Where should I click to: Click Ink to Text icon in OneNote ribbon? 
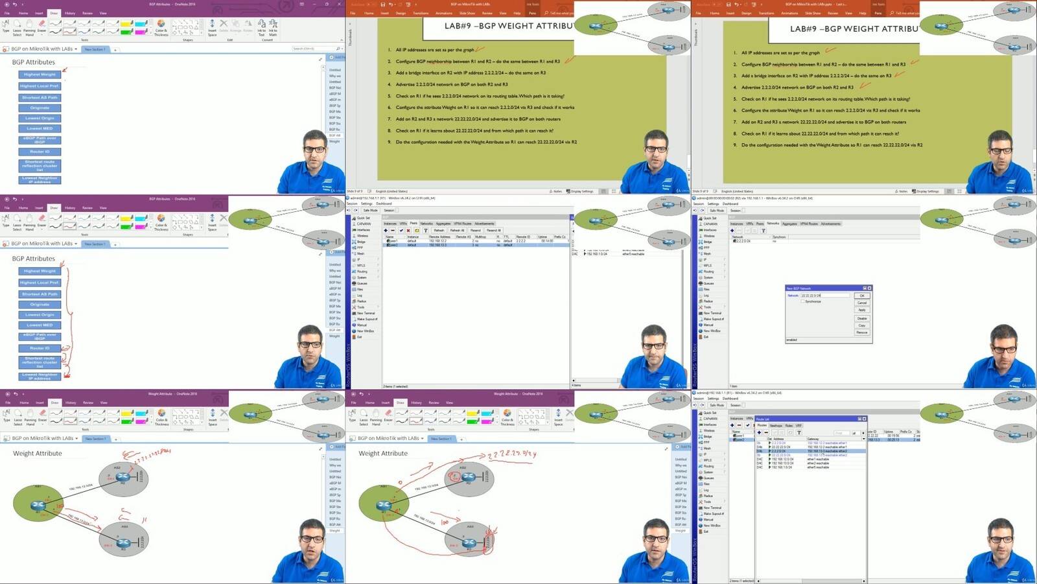tap(261, 28)
